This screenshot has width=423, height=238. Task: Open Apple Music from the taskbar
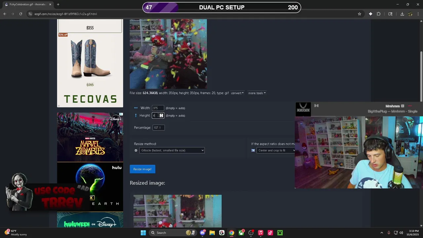pos(260,233)
